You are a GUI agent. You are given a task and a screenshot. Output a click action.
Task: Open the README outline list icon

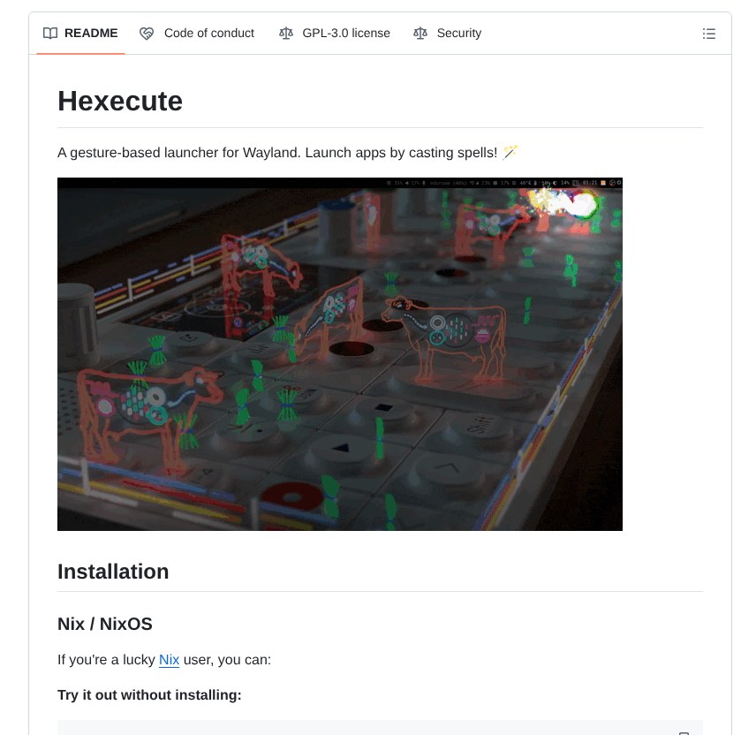point(708,34)
